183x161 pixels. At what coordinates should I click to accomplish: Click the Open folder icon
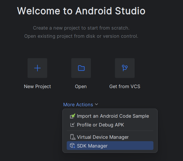coord(81,68)
